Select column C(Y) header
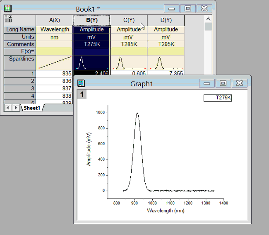This screenshot has height=235, width=269. 128,20
